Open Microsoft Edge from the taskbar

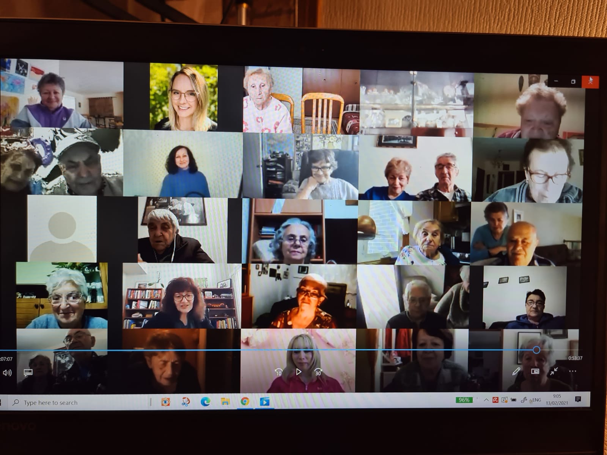[205, 402]
